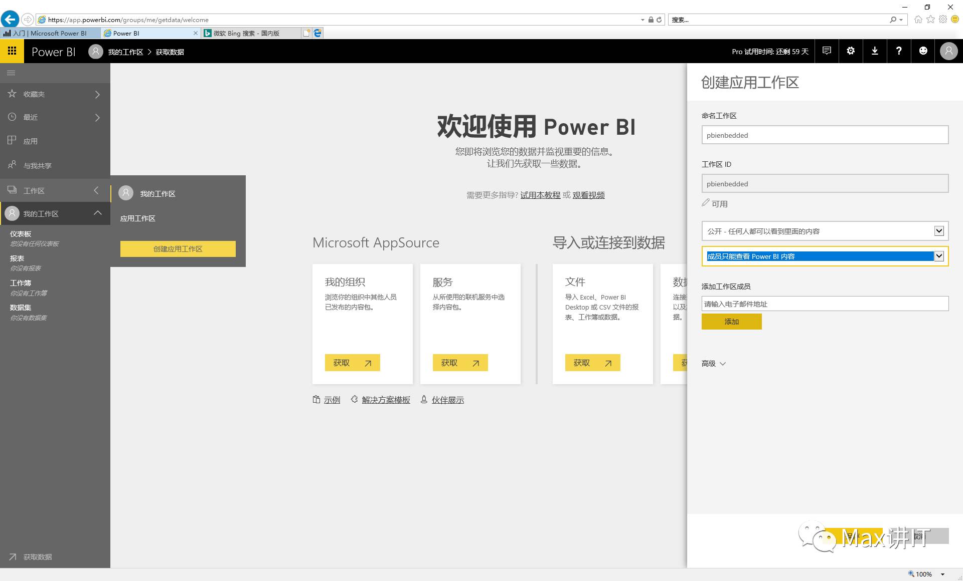The image size is (963, 581).
Task: Open the user account avatar icon
Action: click(948, 51)
